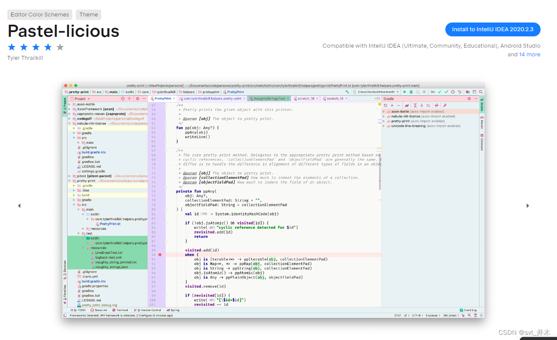Click Gradle panel hide minus icon

(x=476, y=99)
